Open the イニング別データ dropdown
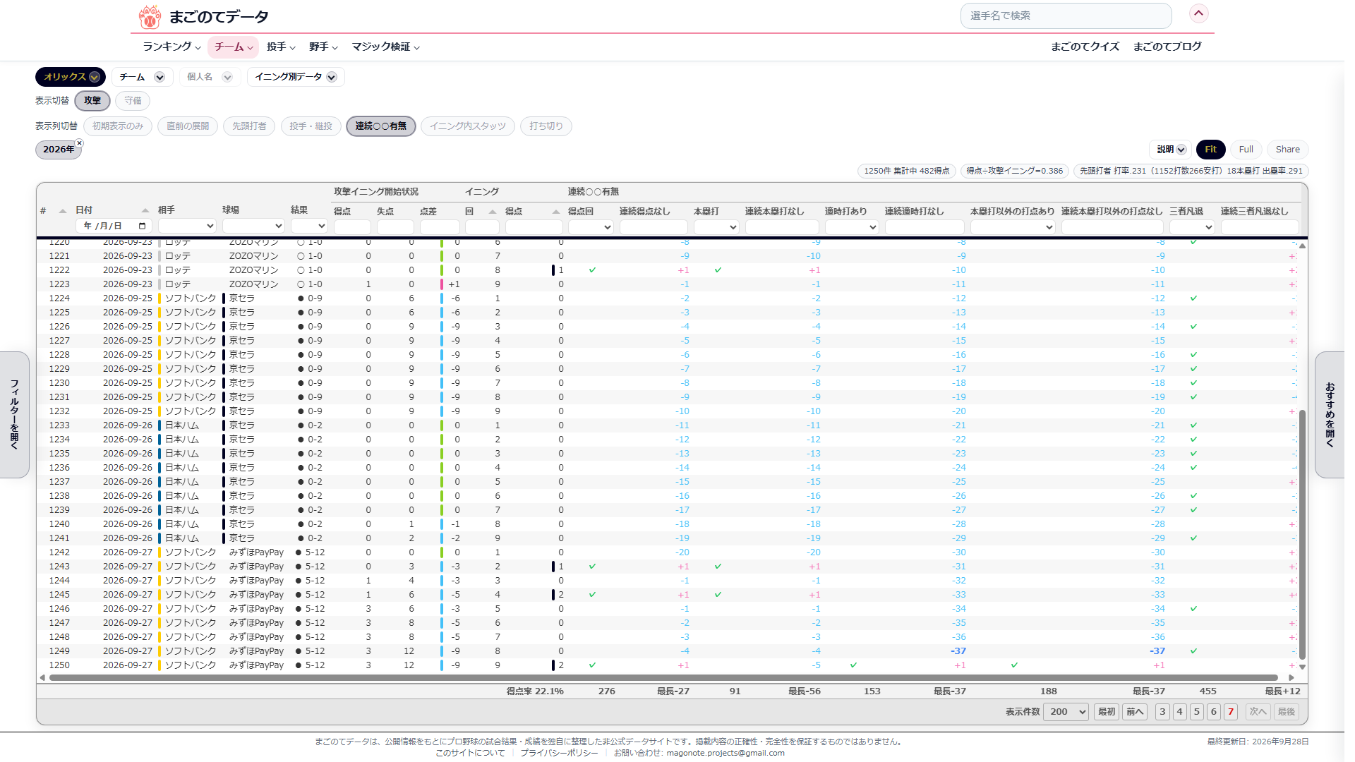The image size is (1355, 762). tap(296, 77)
